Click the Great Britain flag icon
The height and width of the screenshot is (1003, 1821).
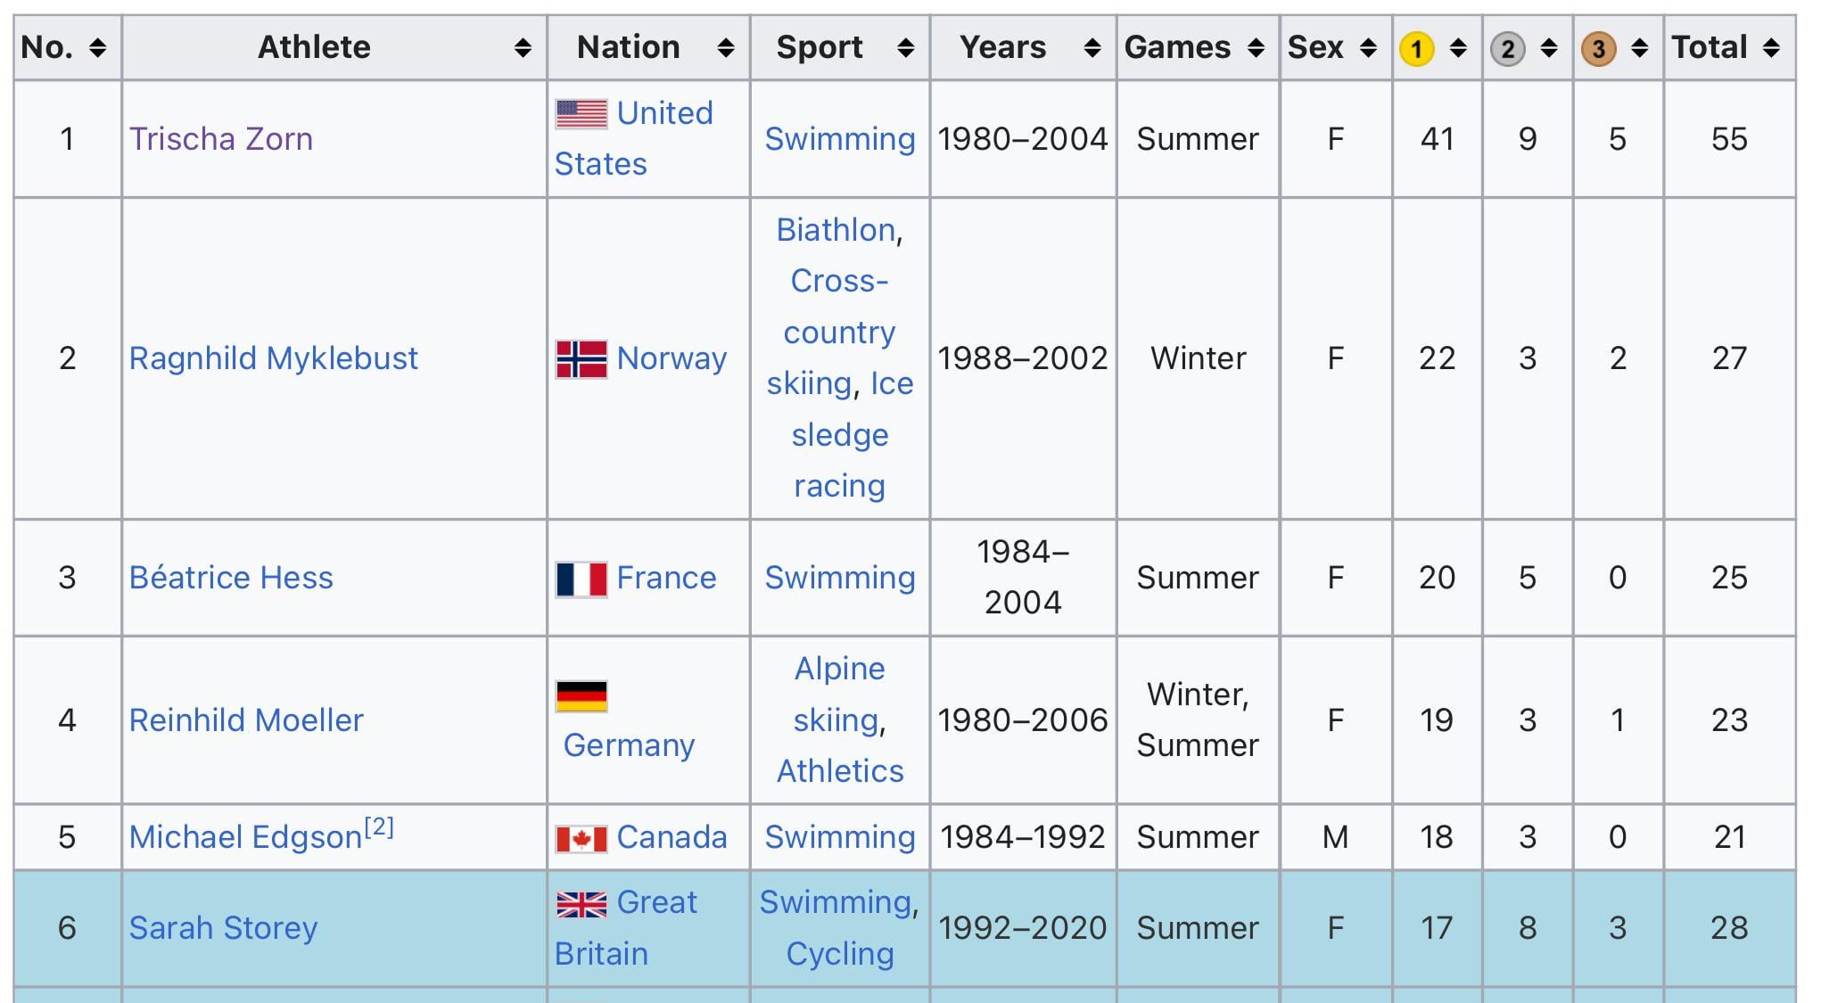click(x=581, y=904)
